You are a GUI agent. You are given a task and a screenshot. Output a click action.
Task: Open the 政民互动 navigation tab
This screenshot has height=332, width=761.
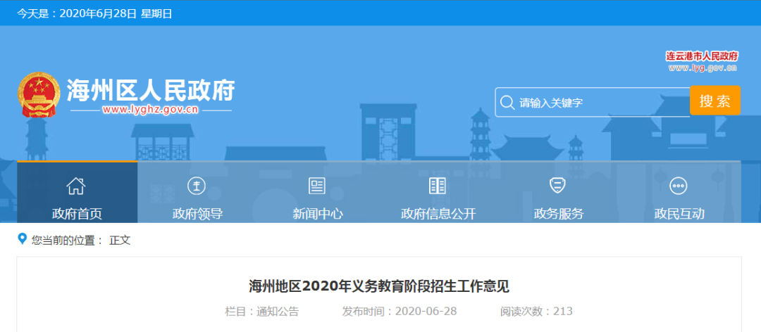679,193
